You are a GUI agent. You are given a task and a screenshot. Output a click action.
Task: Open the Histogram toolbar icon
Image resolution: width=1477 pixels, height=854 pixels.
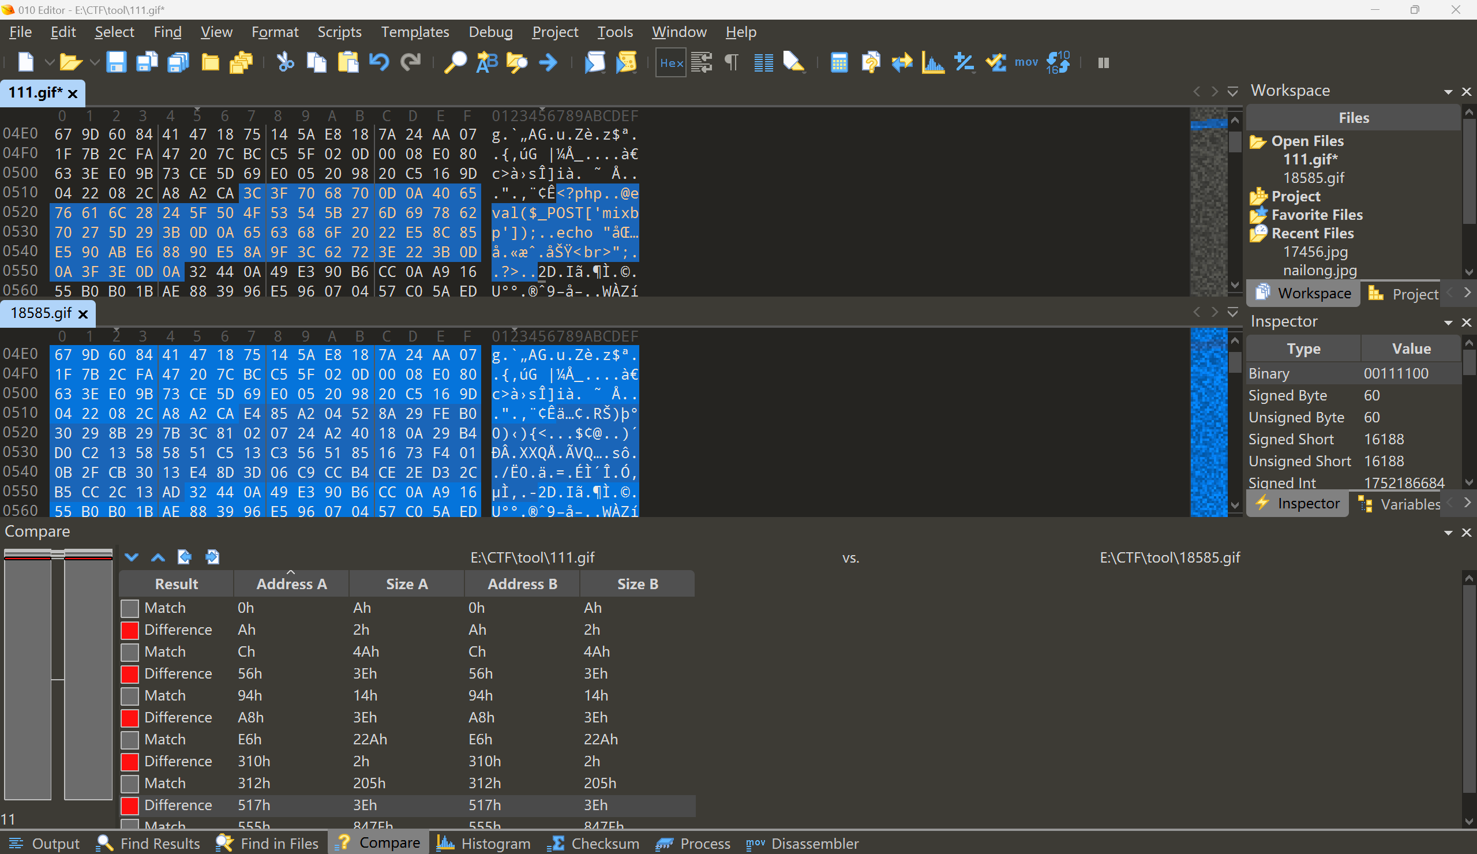tap(932, 62)
